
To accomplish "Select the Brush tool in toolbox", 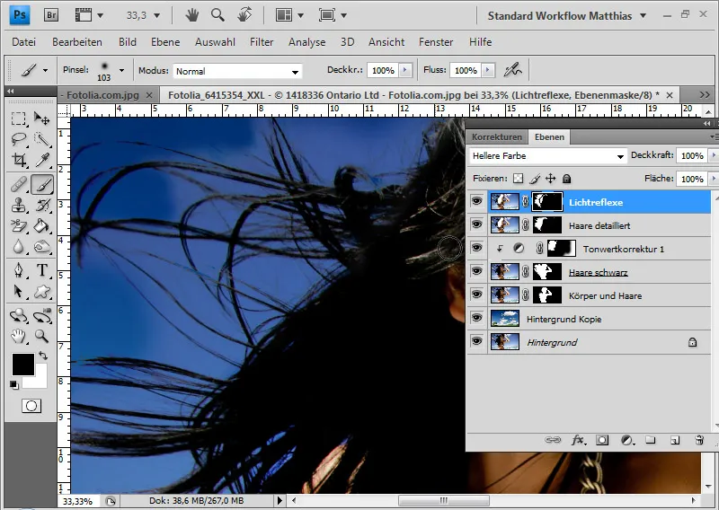I will pyautogui.click(x=42, y=185).
